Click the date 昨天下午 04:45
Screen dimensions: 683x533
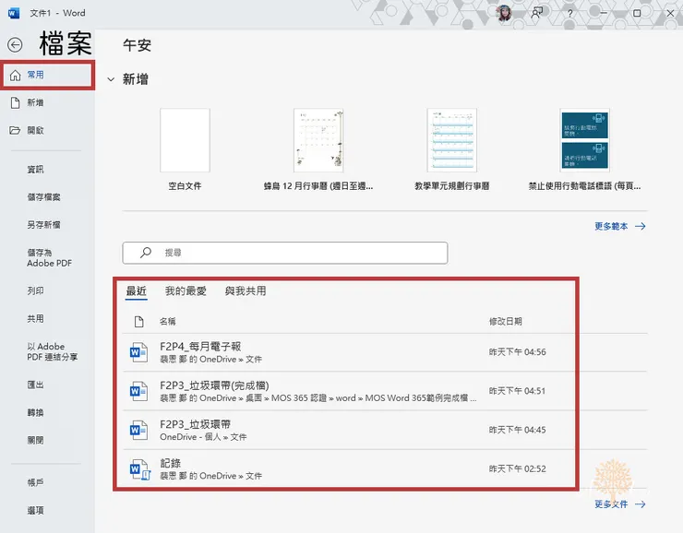click(x=517, y=430)
